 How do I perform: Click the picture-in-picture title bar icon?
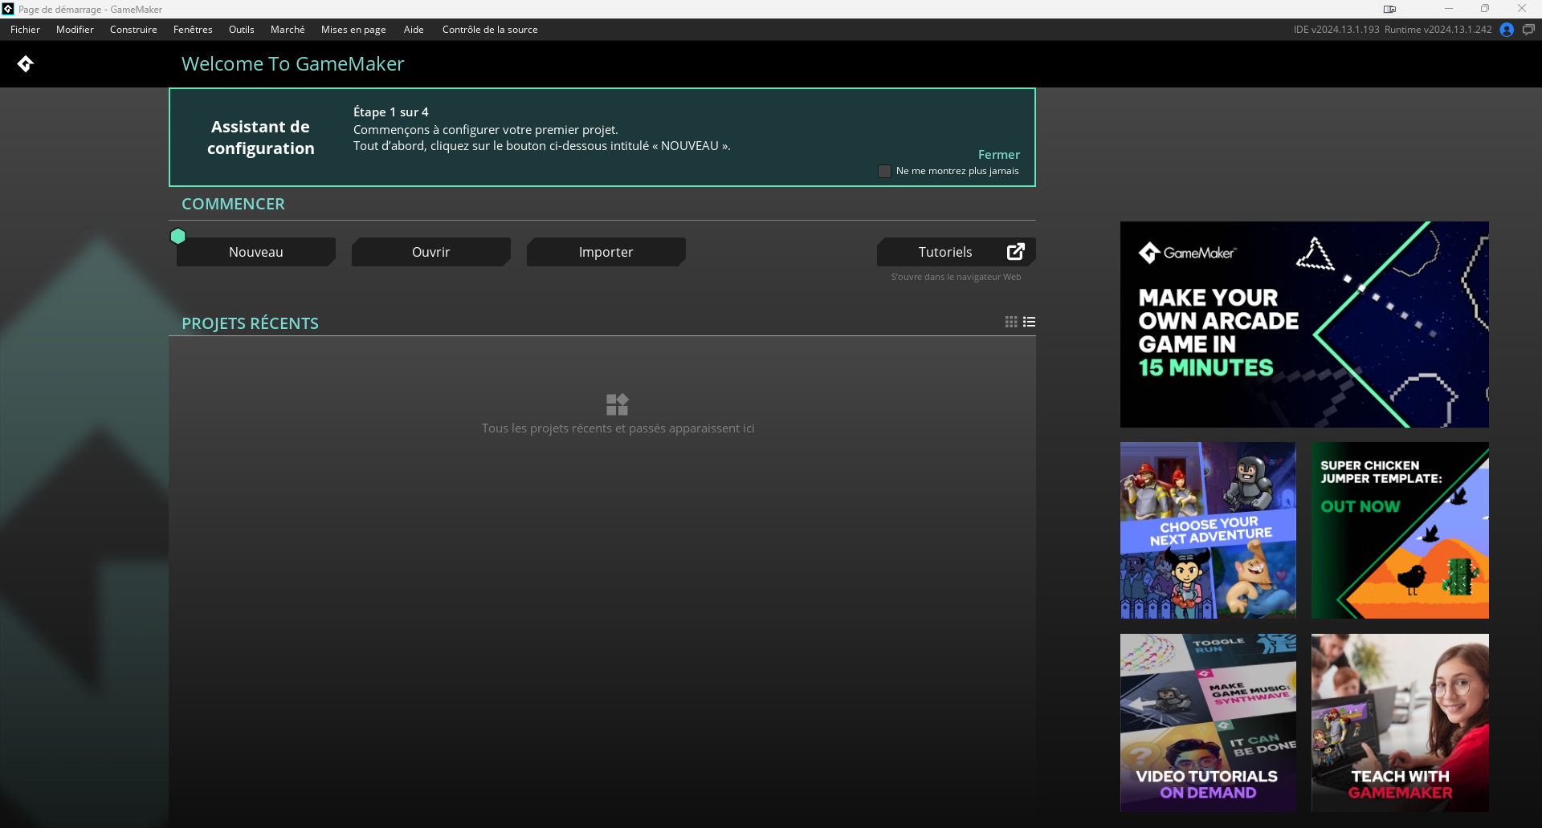coord(1389,10)
